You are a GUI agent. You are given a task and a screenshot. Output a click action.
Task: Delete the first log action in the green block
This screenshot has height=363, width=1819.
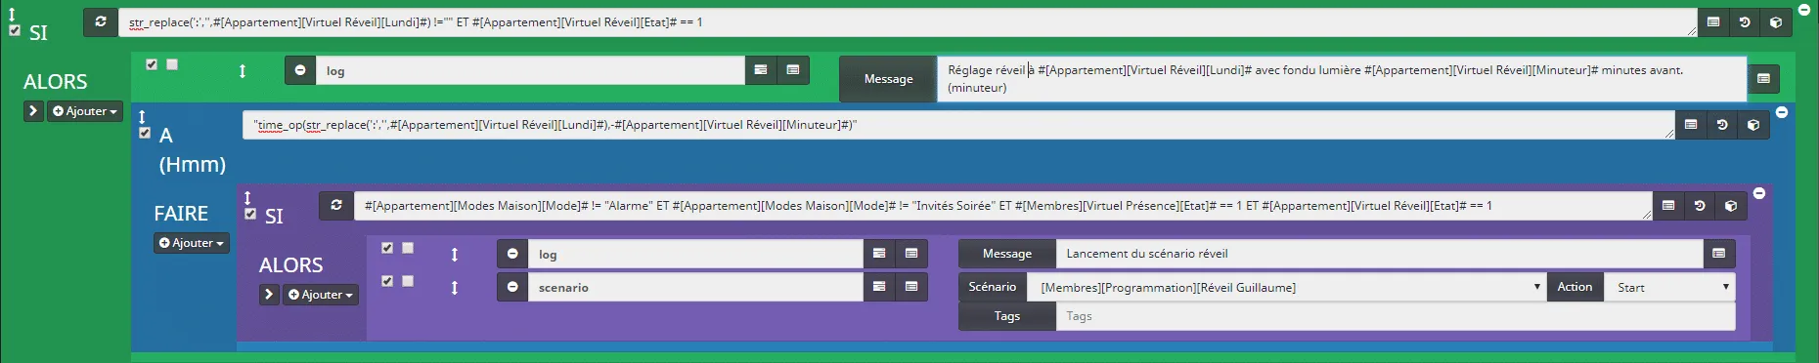tap(300, 70)
